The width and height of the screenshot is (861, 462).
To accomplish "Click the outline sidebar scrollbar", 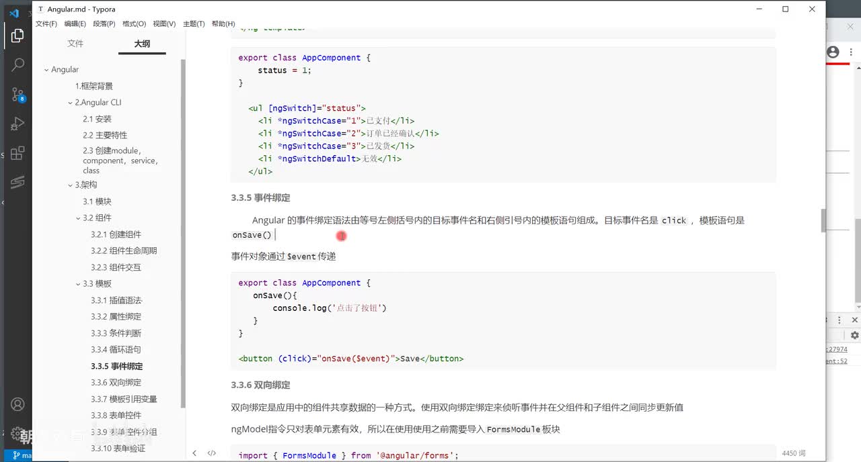I will click(183, 233).
